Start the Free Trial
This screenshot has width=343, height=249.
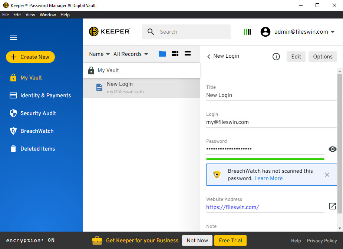pyautogui.click(x=230, y=240)
